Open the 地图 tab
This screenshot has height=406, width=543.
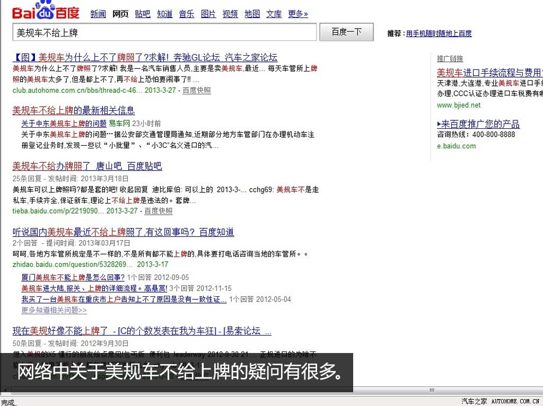[252, 14]
